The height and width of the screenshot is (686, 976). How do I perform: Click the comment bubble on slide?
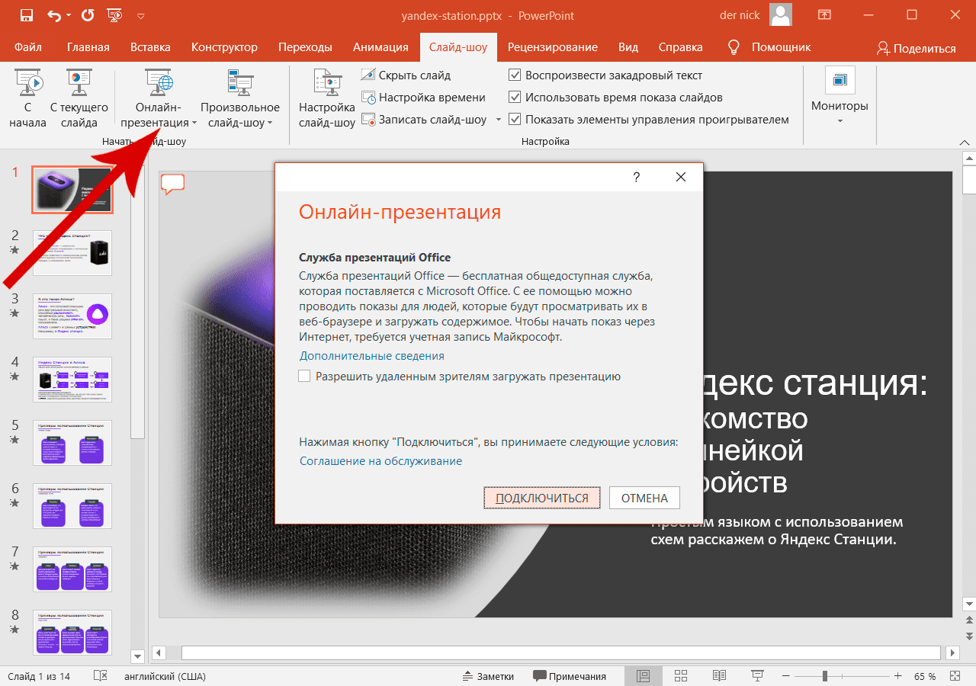173,184
